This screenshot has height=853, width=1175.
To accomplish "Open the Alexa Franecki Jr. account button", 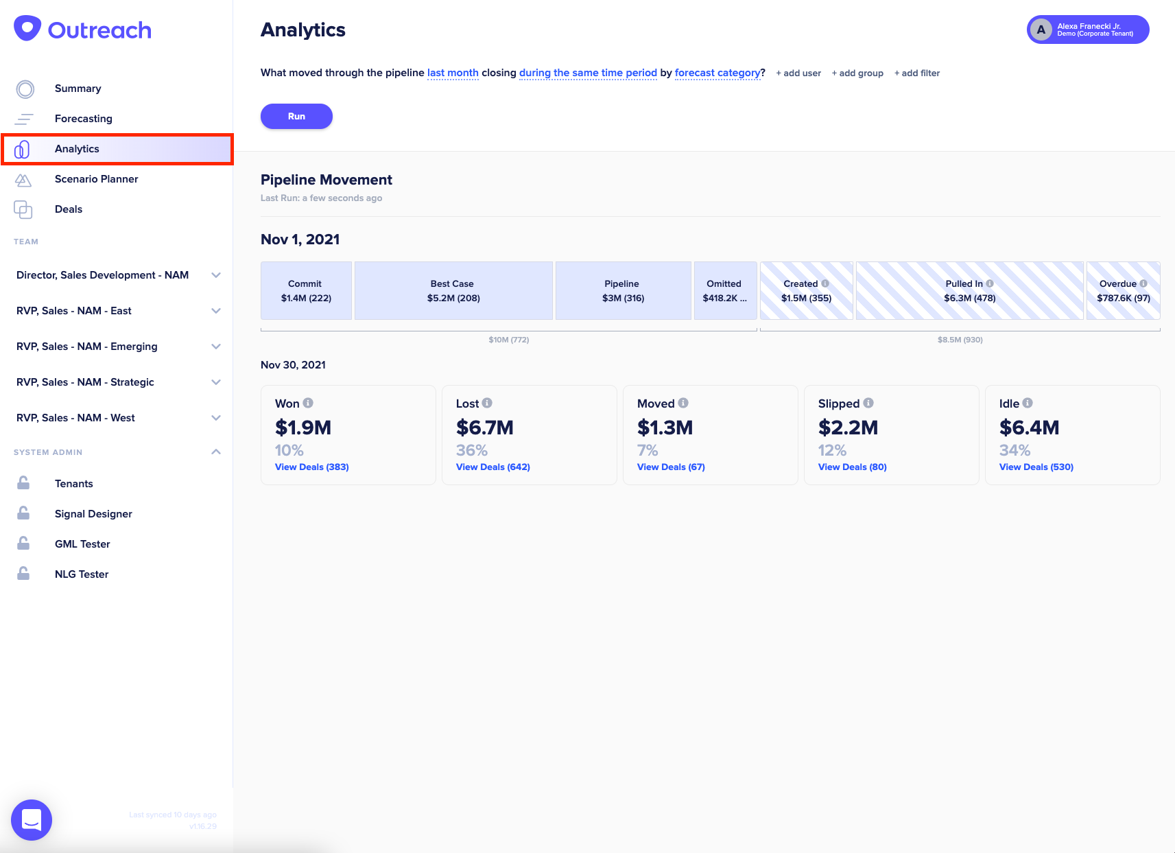I will [1088, 30].
